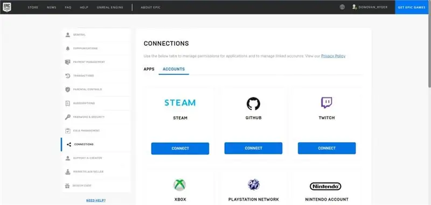Screen dimensions: 431x205
Task: Open FAQ in the top bar
Action: click(x=68, y=8)
